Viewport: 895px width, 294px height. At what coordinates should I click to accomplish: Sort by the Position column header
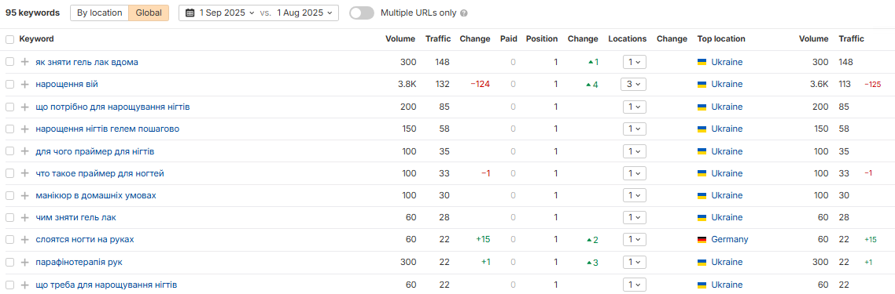[542, 39]
